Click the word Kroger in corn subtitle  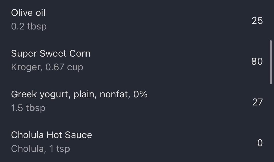(x=26, y=67)
